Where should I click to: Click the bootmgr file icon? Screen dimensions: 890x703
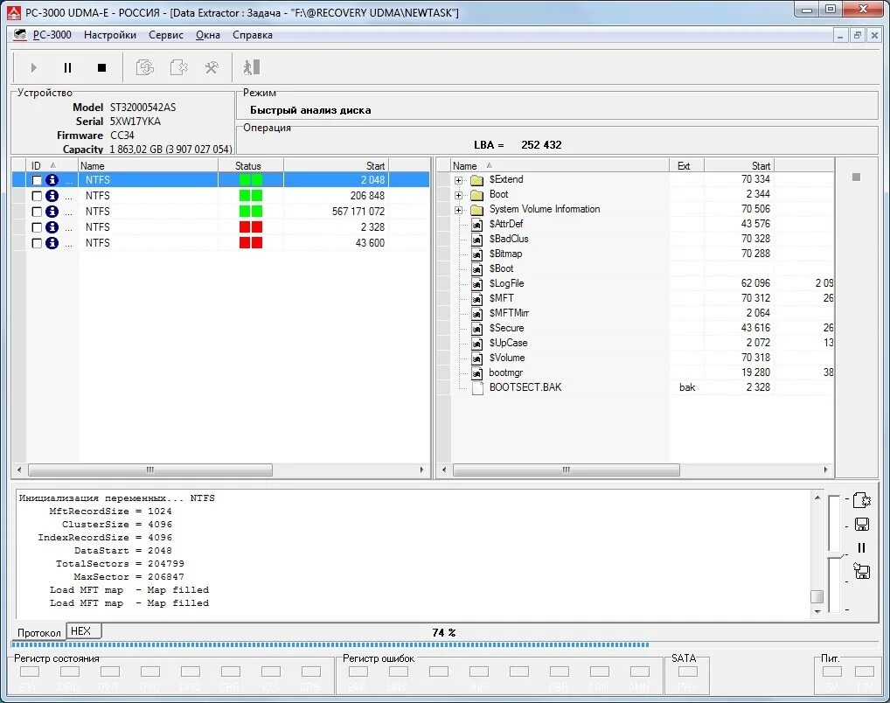[476, 373]
